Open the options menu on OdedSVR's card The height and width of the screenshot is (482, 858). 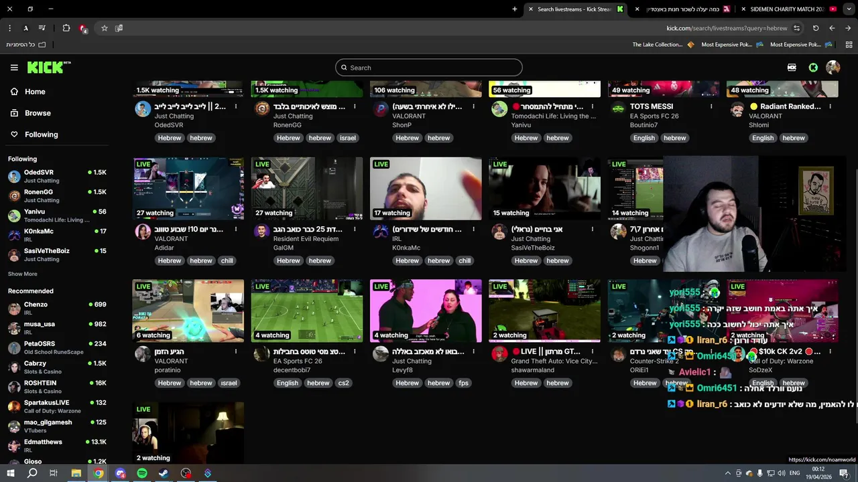point(236,106)
